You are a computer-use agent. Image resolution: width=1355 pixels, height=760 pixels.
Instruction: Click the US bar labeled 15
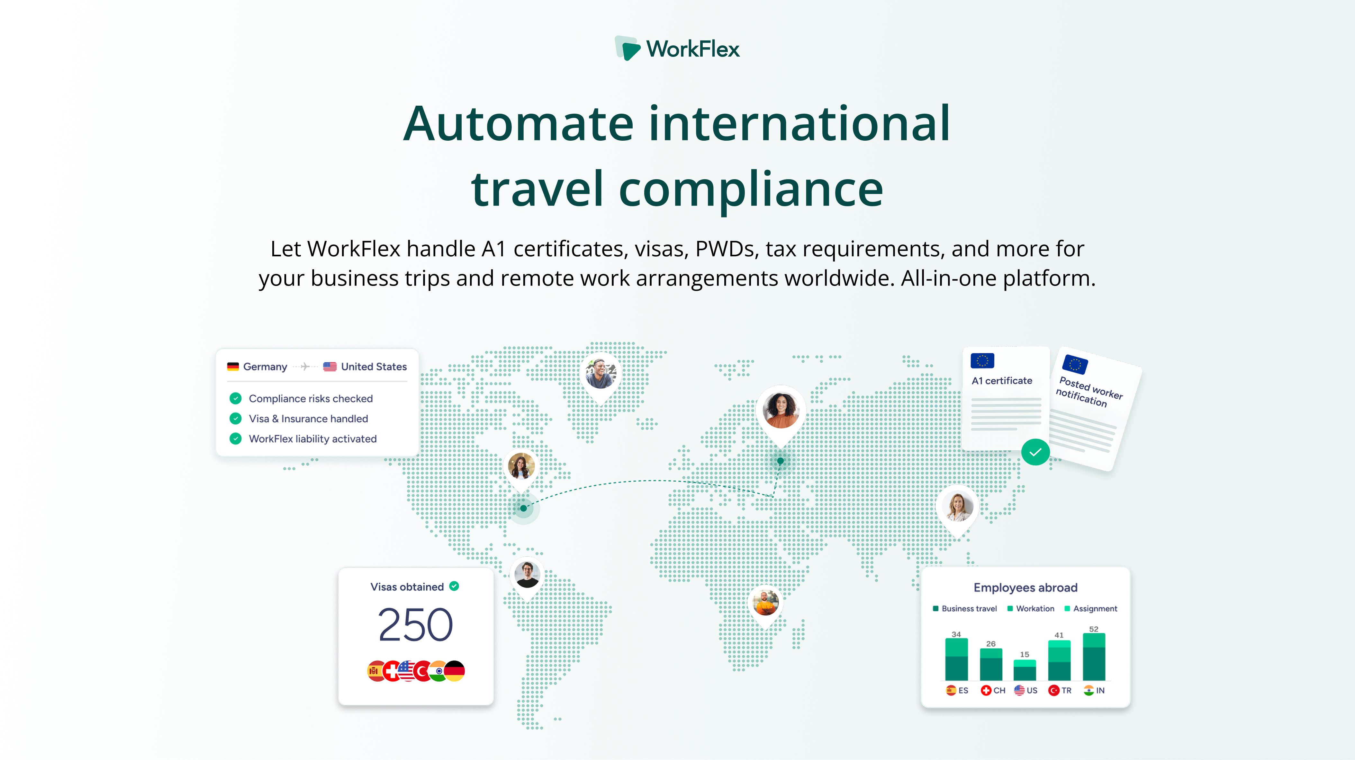tap(1025, 670)
